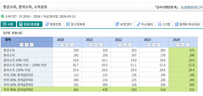Viewport: 203px width, 96px height.
Task: Click the 2024 중위소득 value 288
Action: coord(183,55)
